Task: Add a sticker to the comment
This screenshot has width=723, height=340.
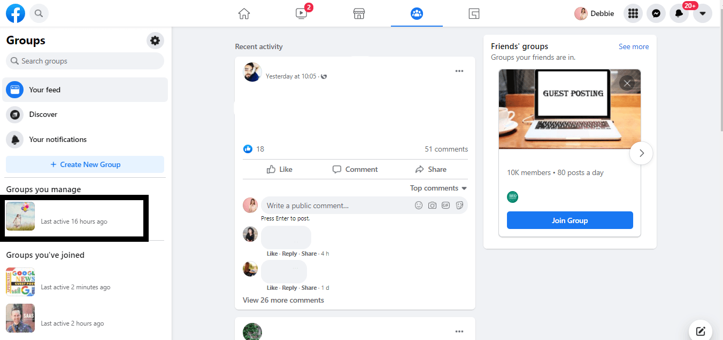Action: click(459, 205)
